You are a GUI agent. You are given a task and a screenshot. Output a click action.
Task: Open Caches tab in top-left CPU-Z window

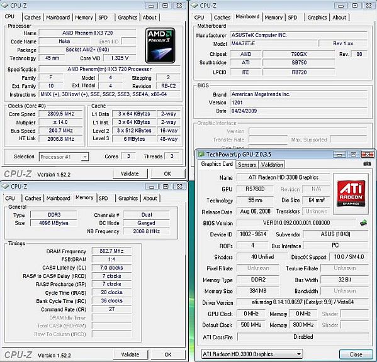pyautogui.click(x=33, y=18)
